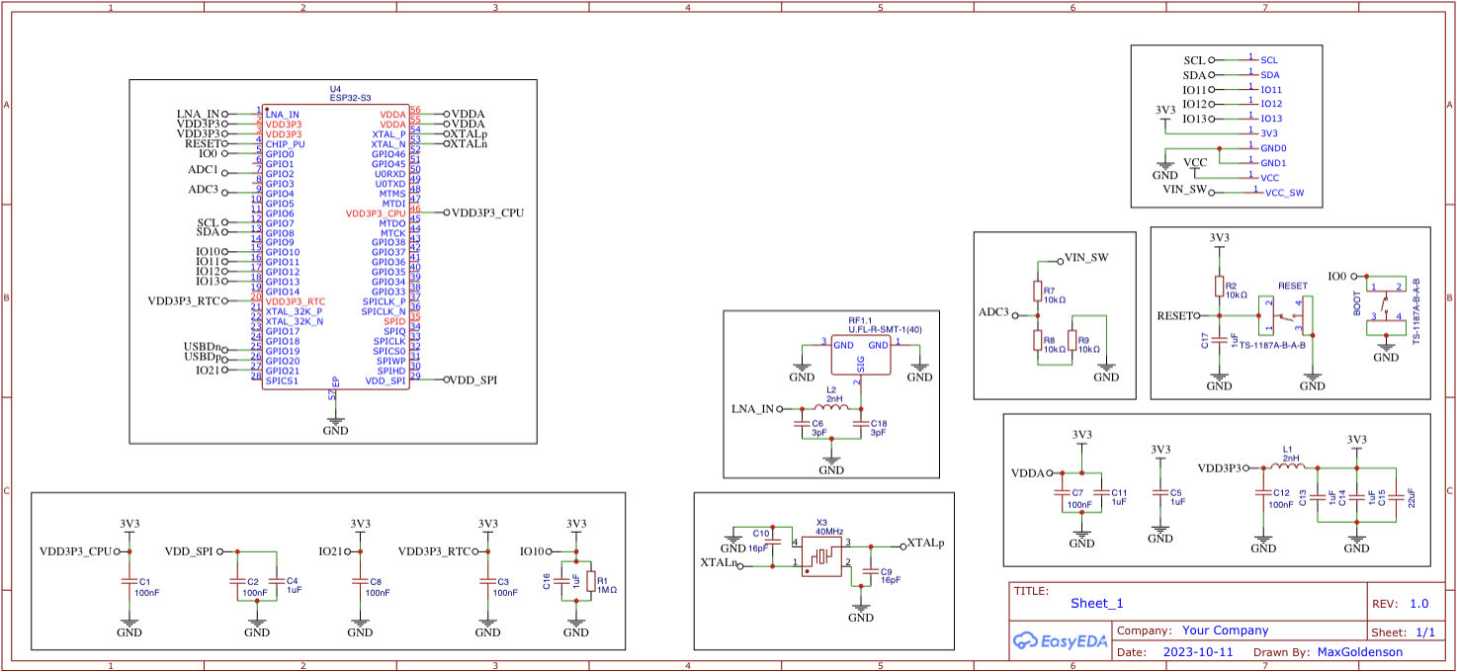The image size is (1457, 672).
Task: Select the 22uF value label
Action: 1412,497
